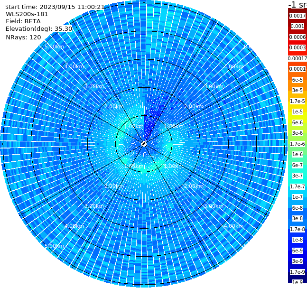
Task: Select the WLS200s-181 instrument label
Action: (27, 14)
